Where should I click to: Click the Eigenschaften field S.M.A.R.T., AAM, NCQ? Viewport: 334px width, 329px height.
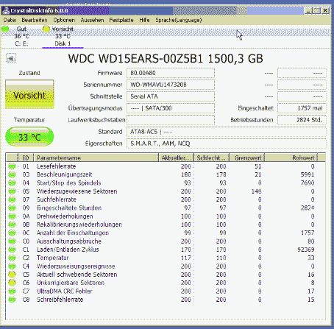[x=227, y=144]
